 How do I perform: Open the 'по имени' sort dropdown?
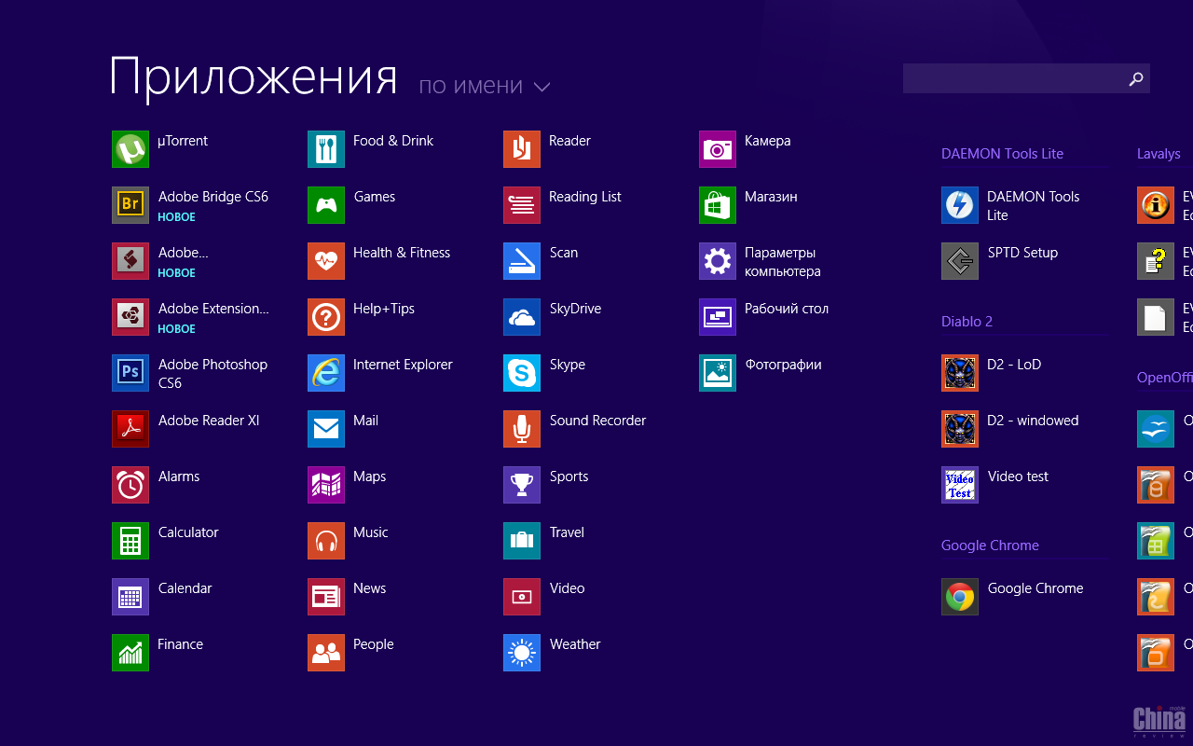[x=485, y=86]
